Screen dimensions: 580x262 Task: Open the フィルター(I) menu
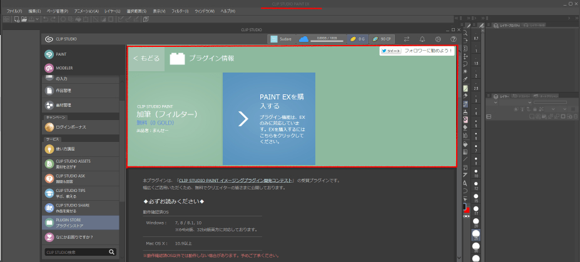180,11
